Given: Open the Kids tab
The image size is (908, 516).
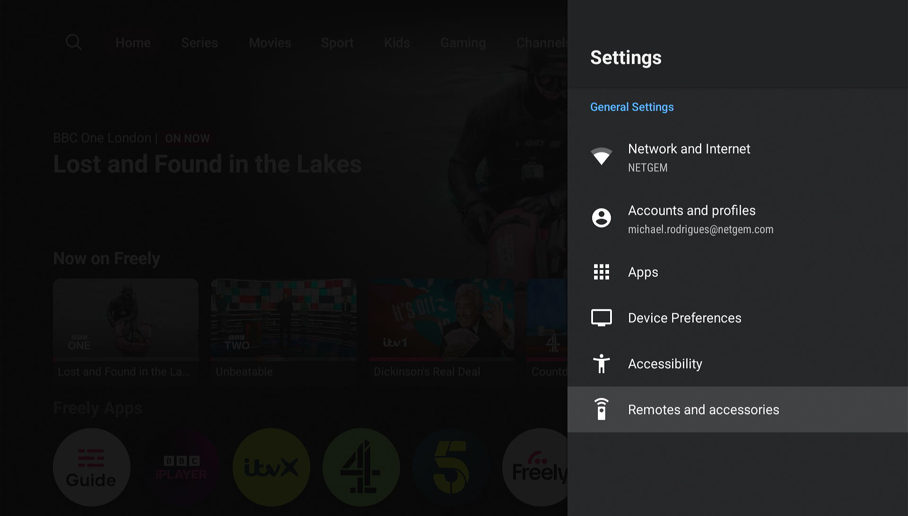Looking at the screenshot, I should click(397, 42).
